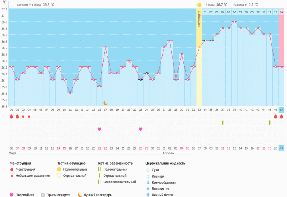Click the Положительный ovulation test yellow circle
The width and height of the screenshot is (287, 197).
click(x=59, y=169)
